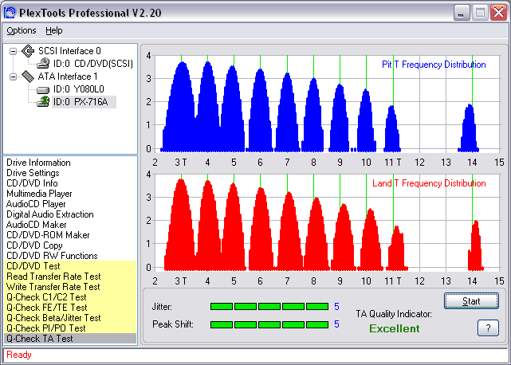Select SCSI Interface 0 in tree

click(69, 51)
